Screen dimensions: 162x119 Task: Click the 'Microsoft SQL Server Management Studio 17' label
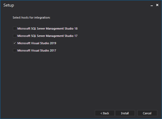tap(47, 36)
